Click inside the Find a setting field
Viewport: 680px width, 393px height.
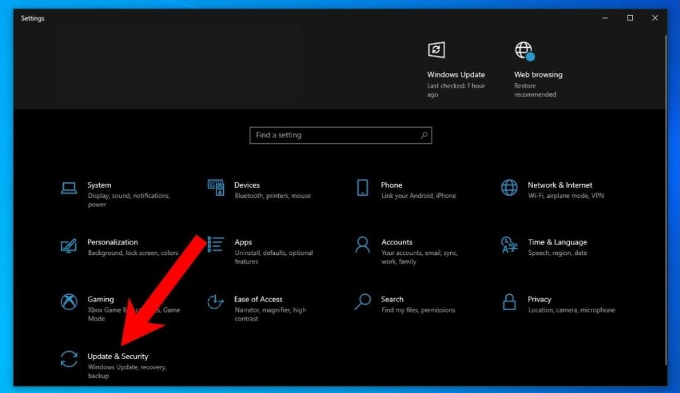pyautogui.click(x=341, y=135)
